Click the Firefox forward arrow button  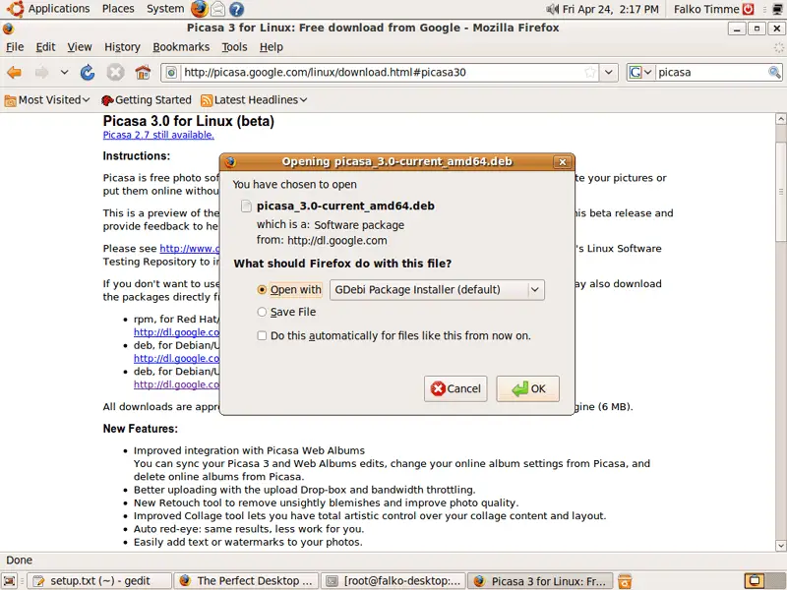click(x=41, y=73)
